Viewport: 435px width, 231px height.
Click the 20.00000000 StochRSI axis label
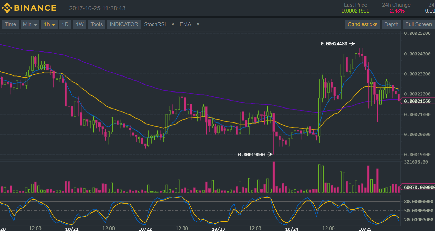point(419,220)
